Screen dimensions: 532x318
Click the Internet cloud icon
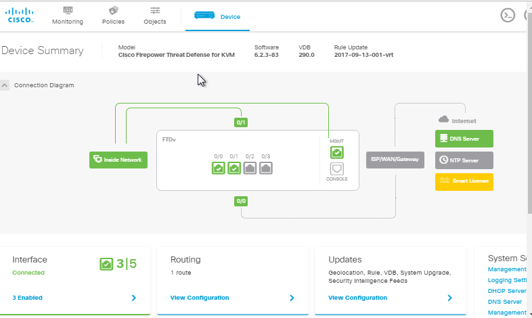443,119
